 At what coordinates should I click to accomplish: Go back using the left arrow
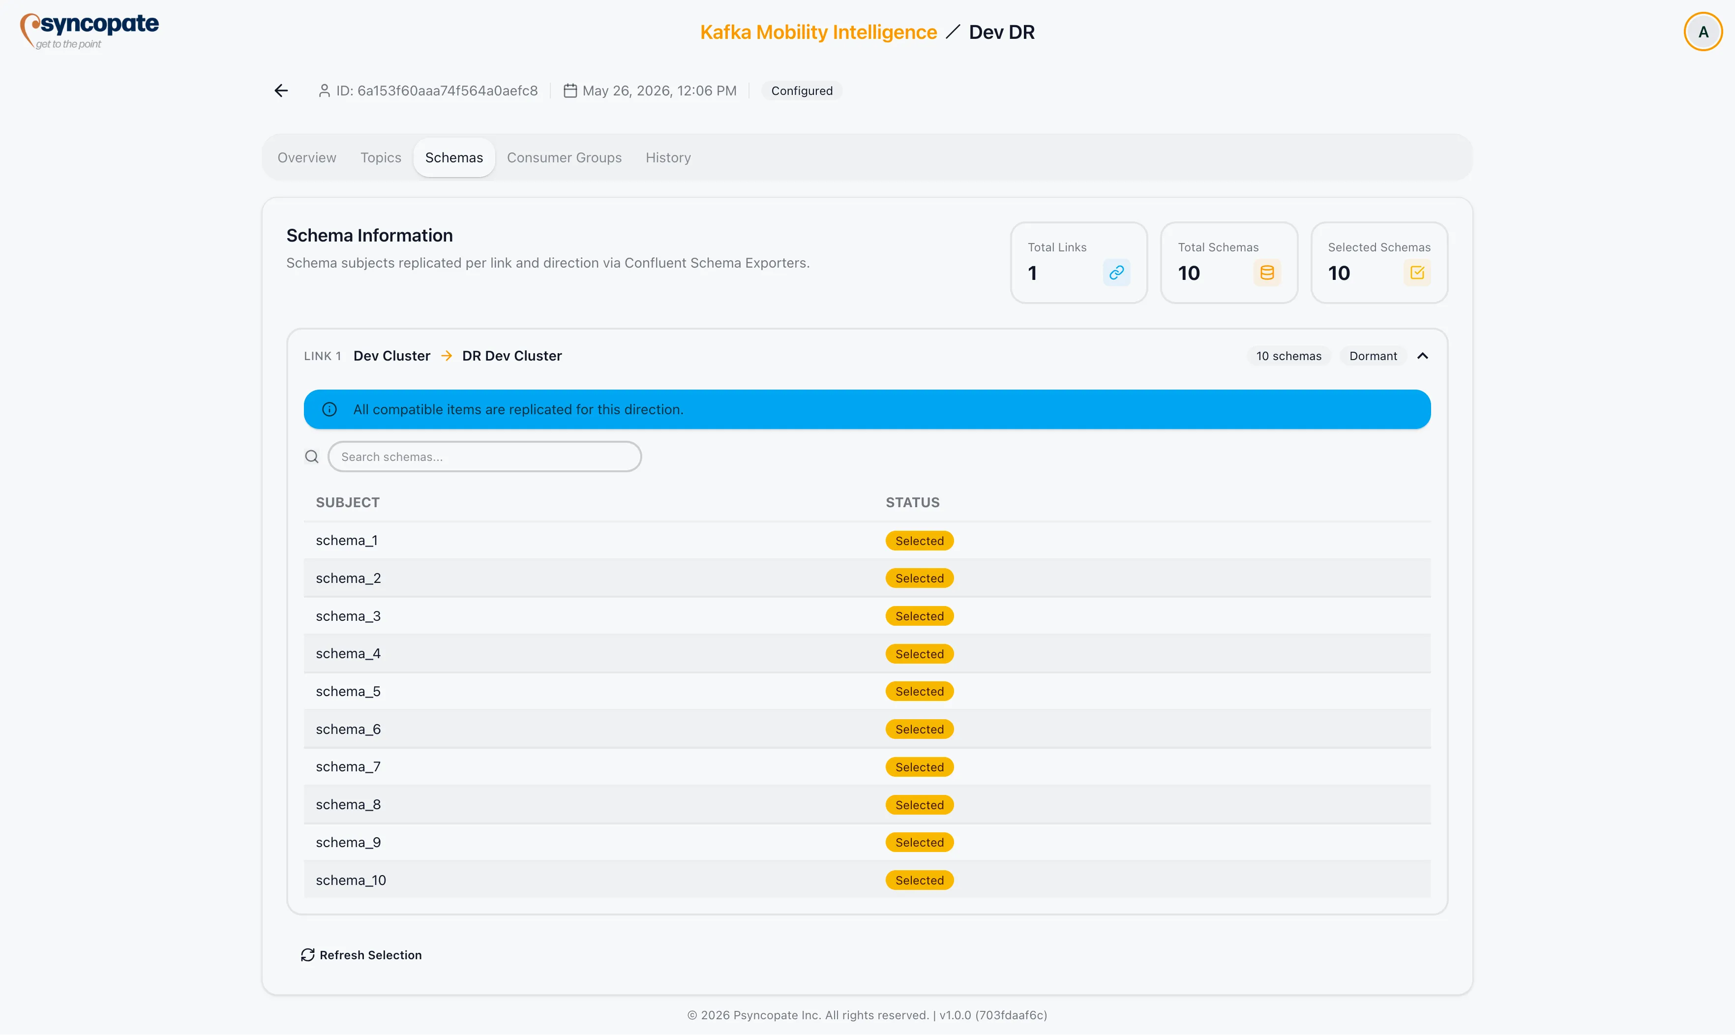coord(281,91)
